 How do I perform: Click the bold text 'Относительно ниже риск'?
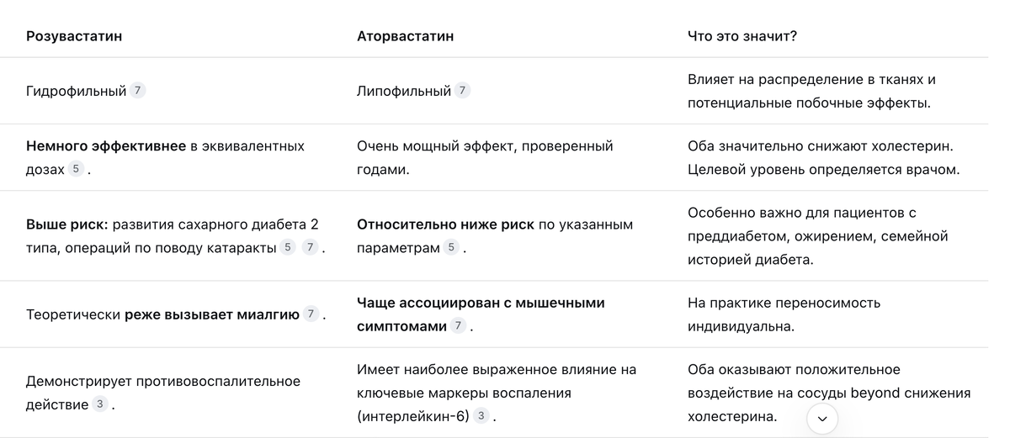pos(445,224)
